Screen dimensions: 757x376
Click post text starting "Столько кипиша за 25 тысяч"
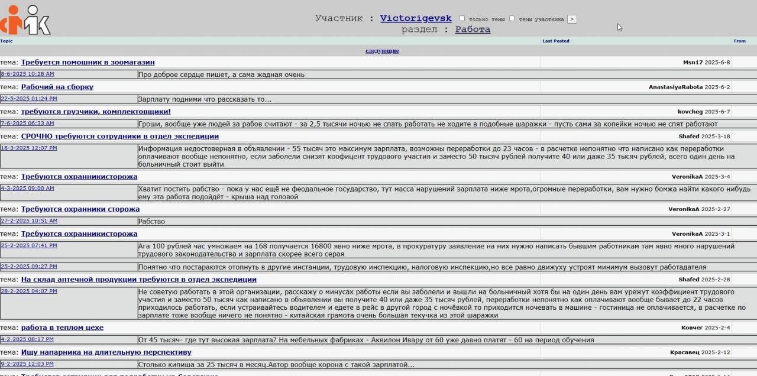coord(276,365)
